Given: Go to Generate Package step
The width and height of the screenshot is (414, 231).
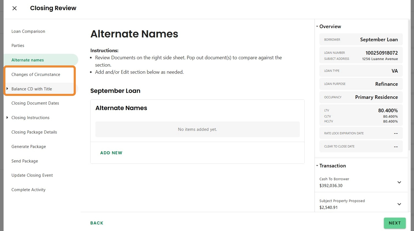Looking at the screenshot, I should pyautogui.click(x=28, y=146).
